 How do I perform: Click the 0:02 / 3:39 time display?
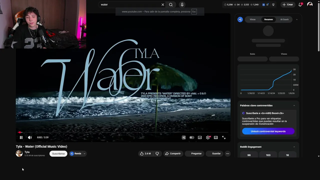pos(43,137)
